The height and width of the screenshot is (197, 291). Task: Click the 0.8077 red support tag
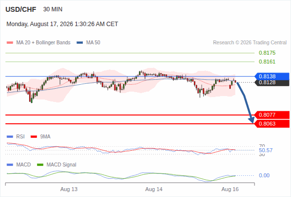(272, 115)
